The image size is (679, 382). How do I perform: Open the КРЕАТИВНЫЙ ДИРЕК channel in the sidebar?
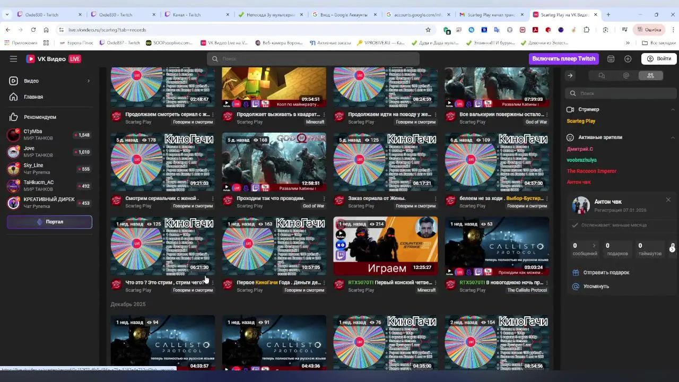(49, 203)
